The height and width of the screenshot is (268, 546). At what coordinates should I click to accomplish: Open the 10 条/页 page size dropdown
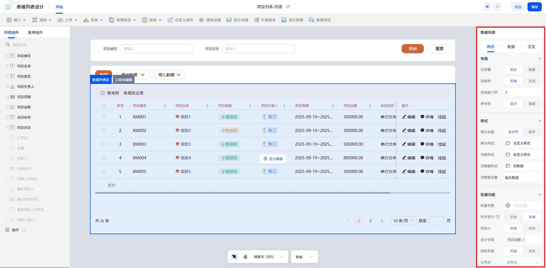[403, 221]
